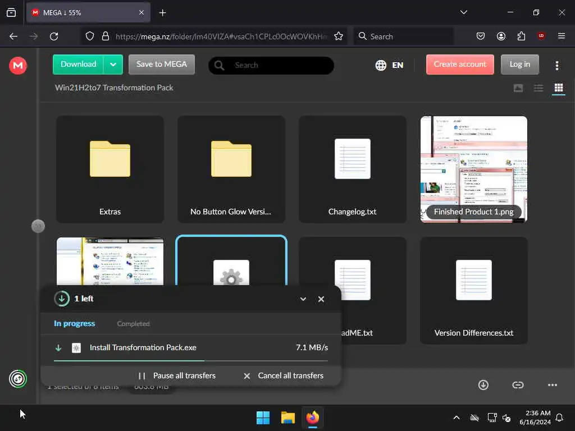Click the address bar URL

(x=221, y=36)
